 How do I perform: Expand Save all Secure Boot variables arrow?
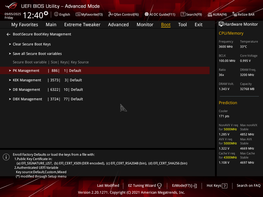click(x=10, y=54)
